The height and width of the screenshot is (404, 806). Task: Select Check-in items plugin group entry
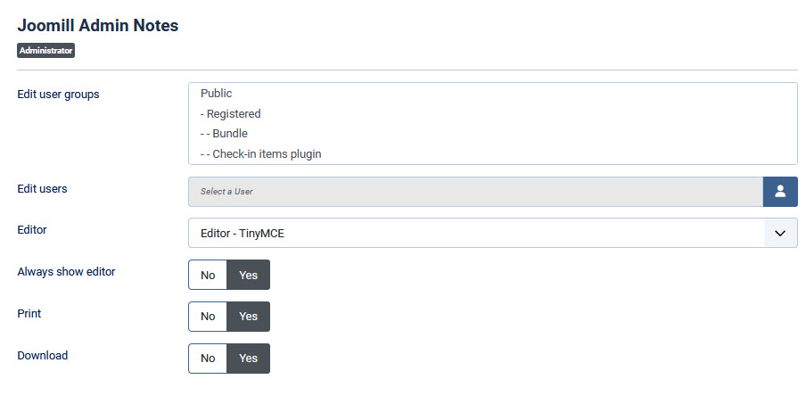pos(261,153)
